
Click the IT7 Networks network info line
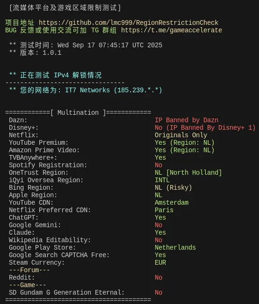click(x=86, y=90)
